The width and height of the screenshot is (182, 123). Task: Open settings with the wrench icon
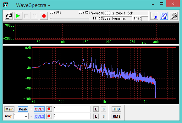[174, 16]
